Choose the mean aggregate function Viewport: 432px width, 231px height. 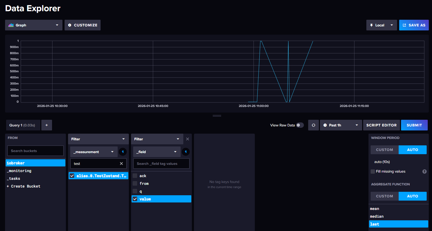[399, 209]
